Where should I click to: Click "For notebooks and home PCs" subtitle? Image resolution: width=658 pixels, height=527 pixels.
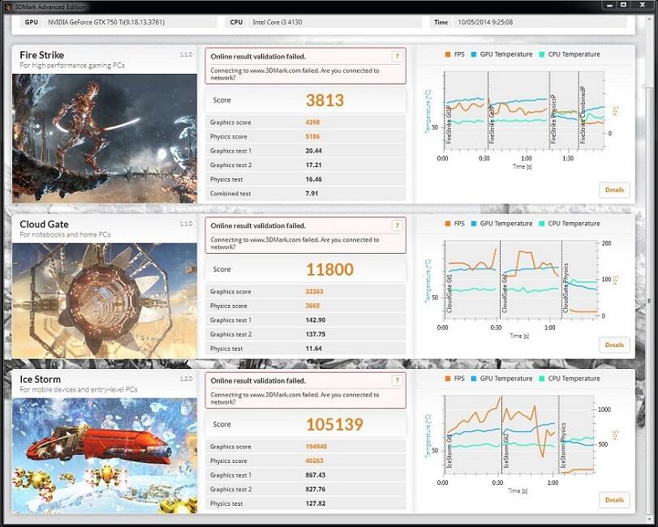[x=65, y=235]
